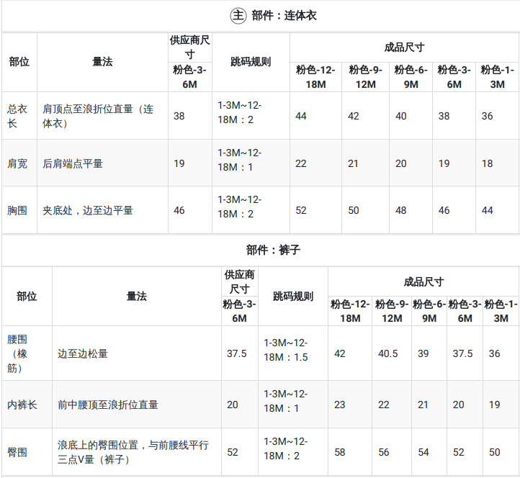Image resolution: width=520 pixels, height=478 pixels.
Task: Click value 40 in the 总衣长 row
Action: [401, 116]
